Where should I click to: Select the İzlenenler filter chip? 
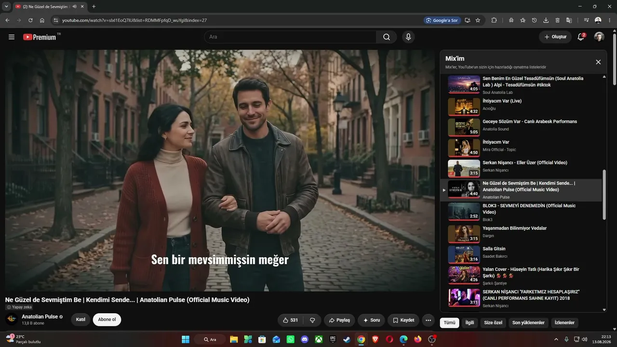click(x=564, y=323)
